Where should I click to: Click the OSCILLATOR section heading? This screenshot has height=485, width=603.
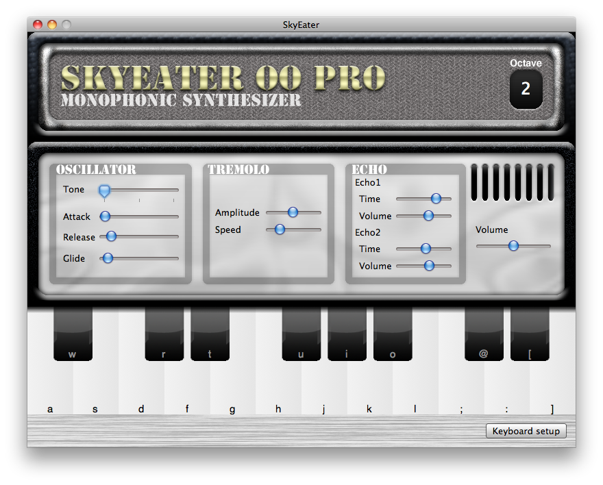coord(96,169)
